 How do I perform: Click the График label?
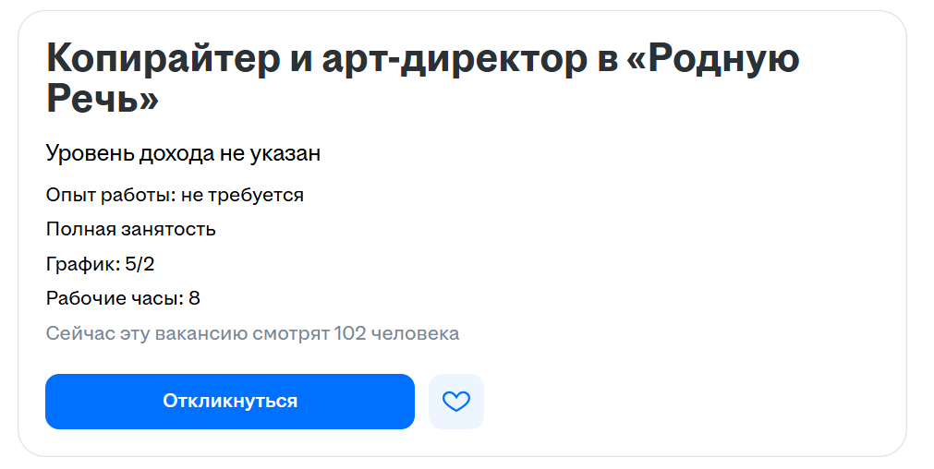coord(82,264)
